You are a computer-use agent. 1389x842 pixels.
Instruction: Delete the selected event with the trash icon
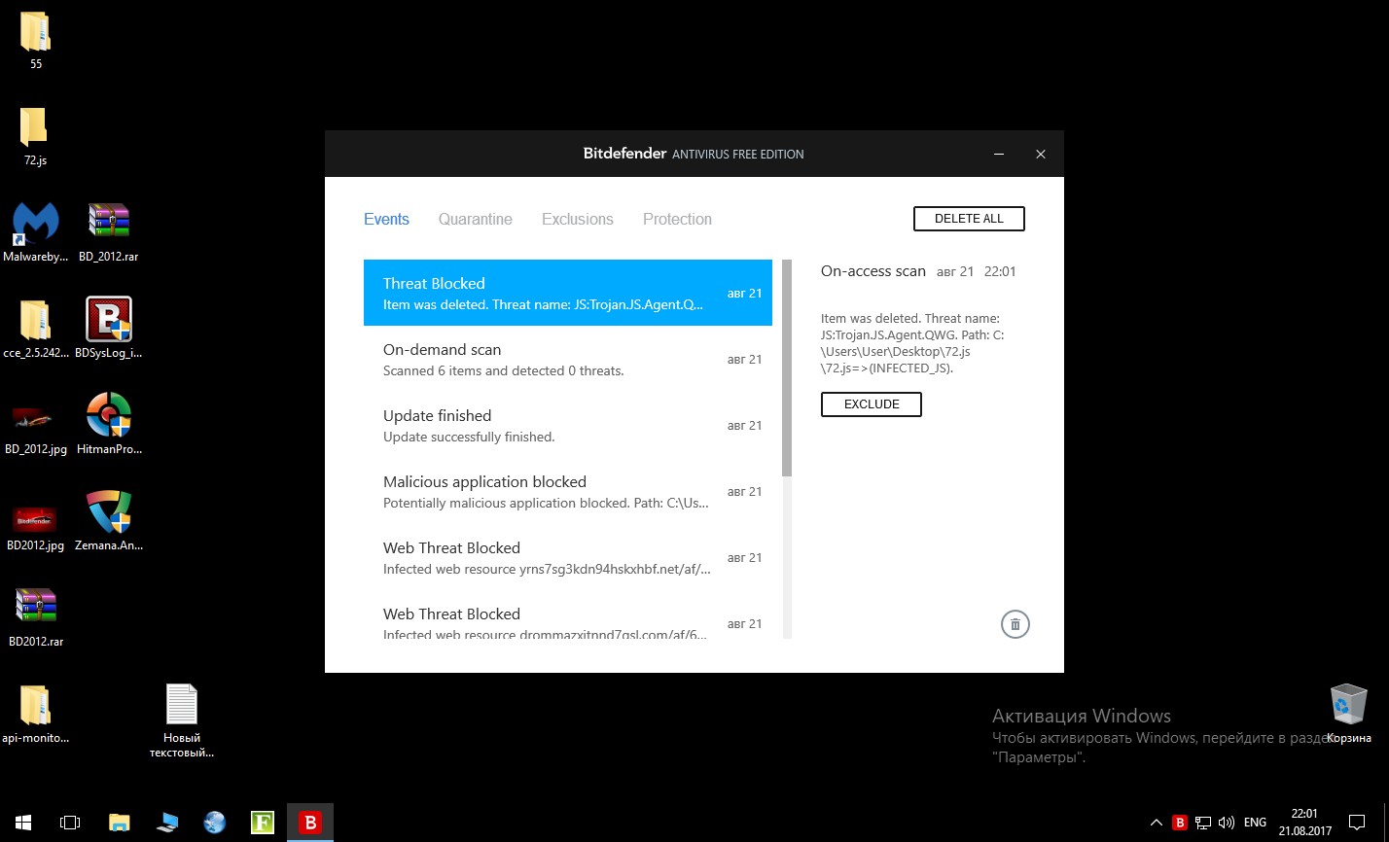pos(1015,624)
